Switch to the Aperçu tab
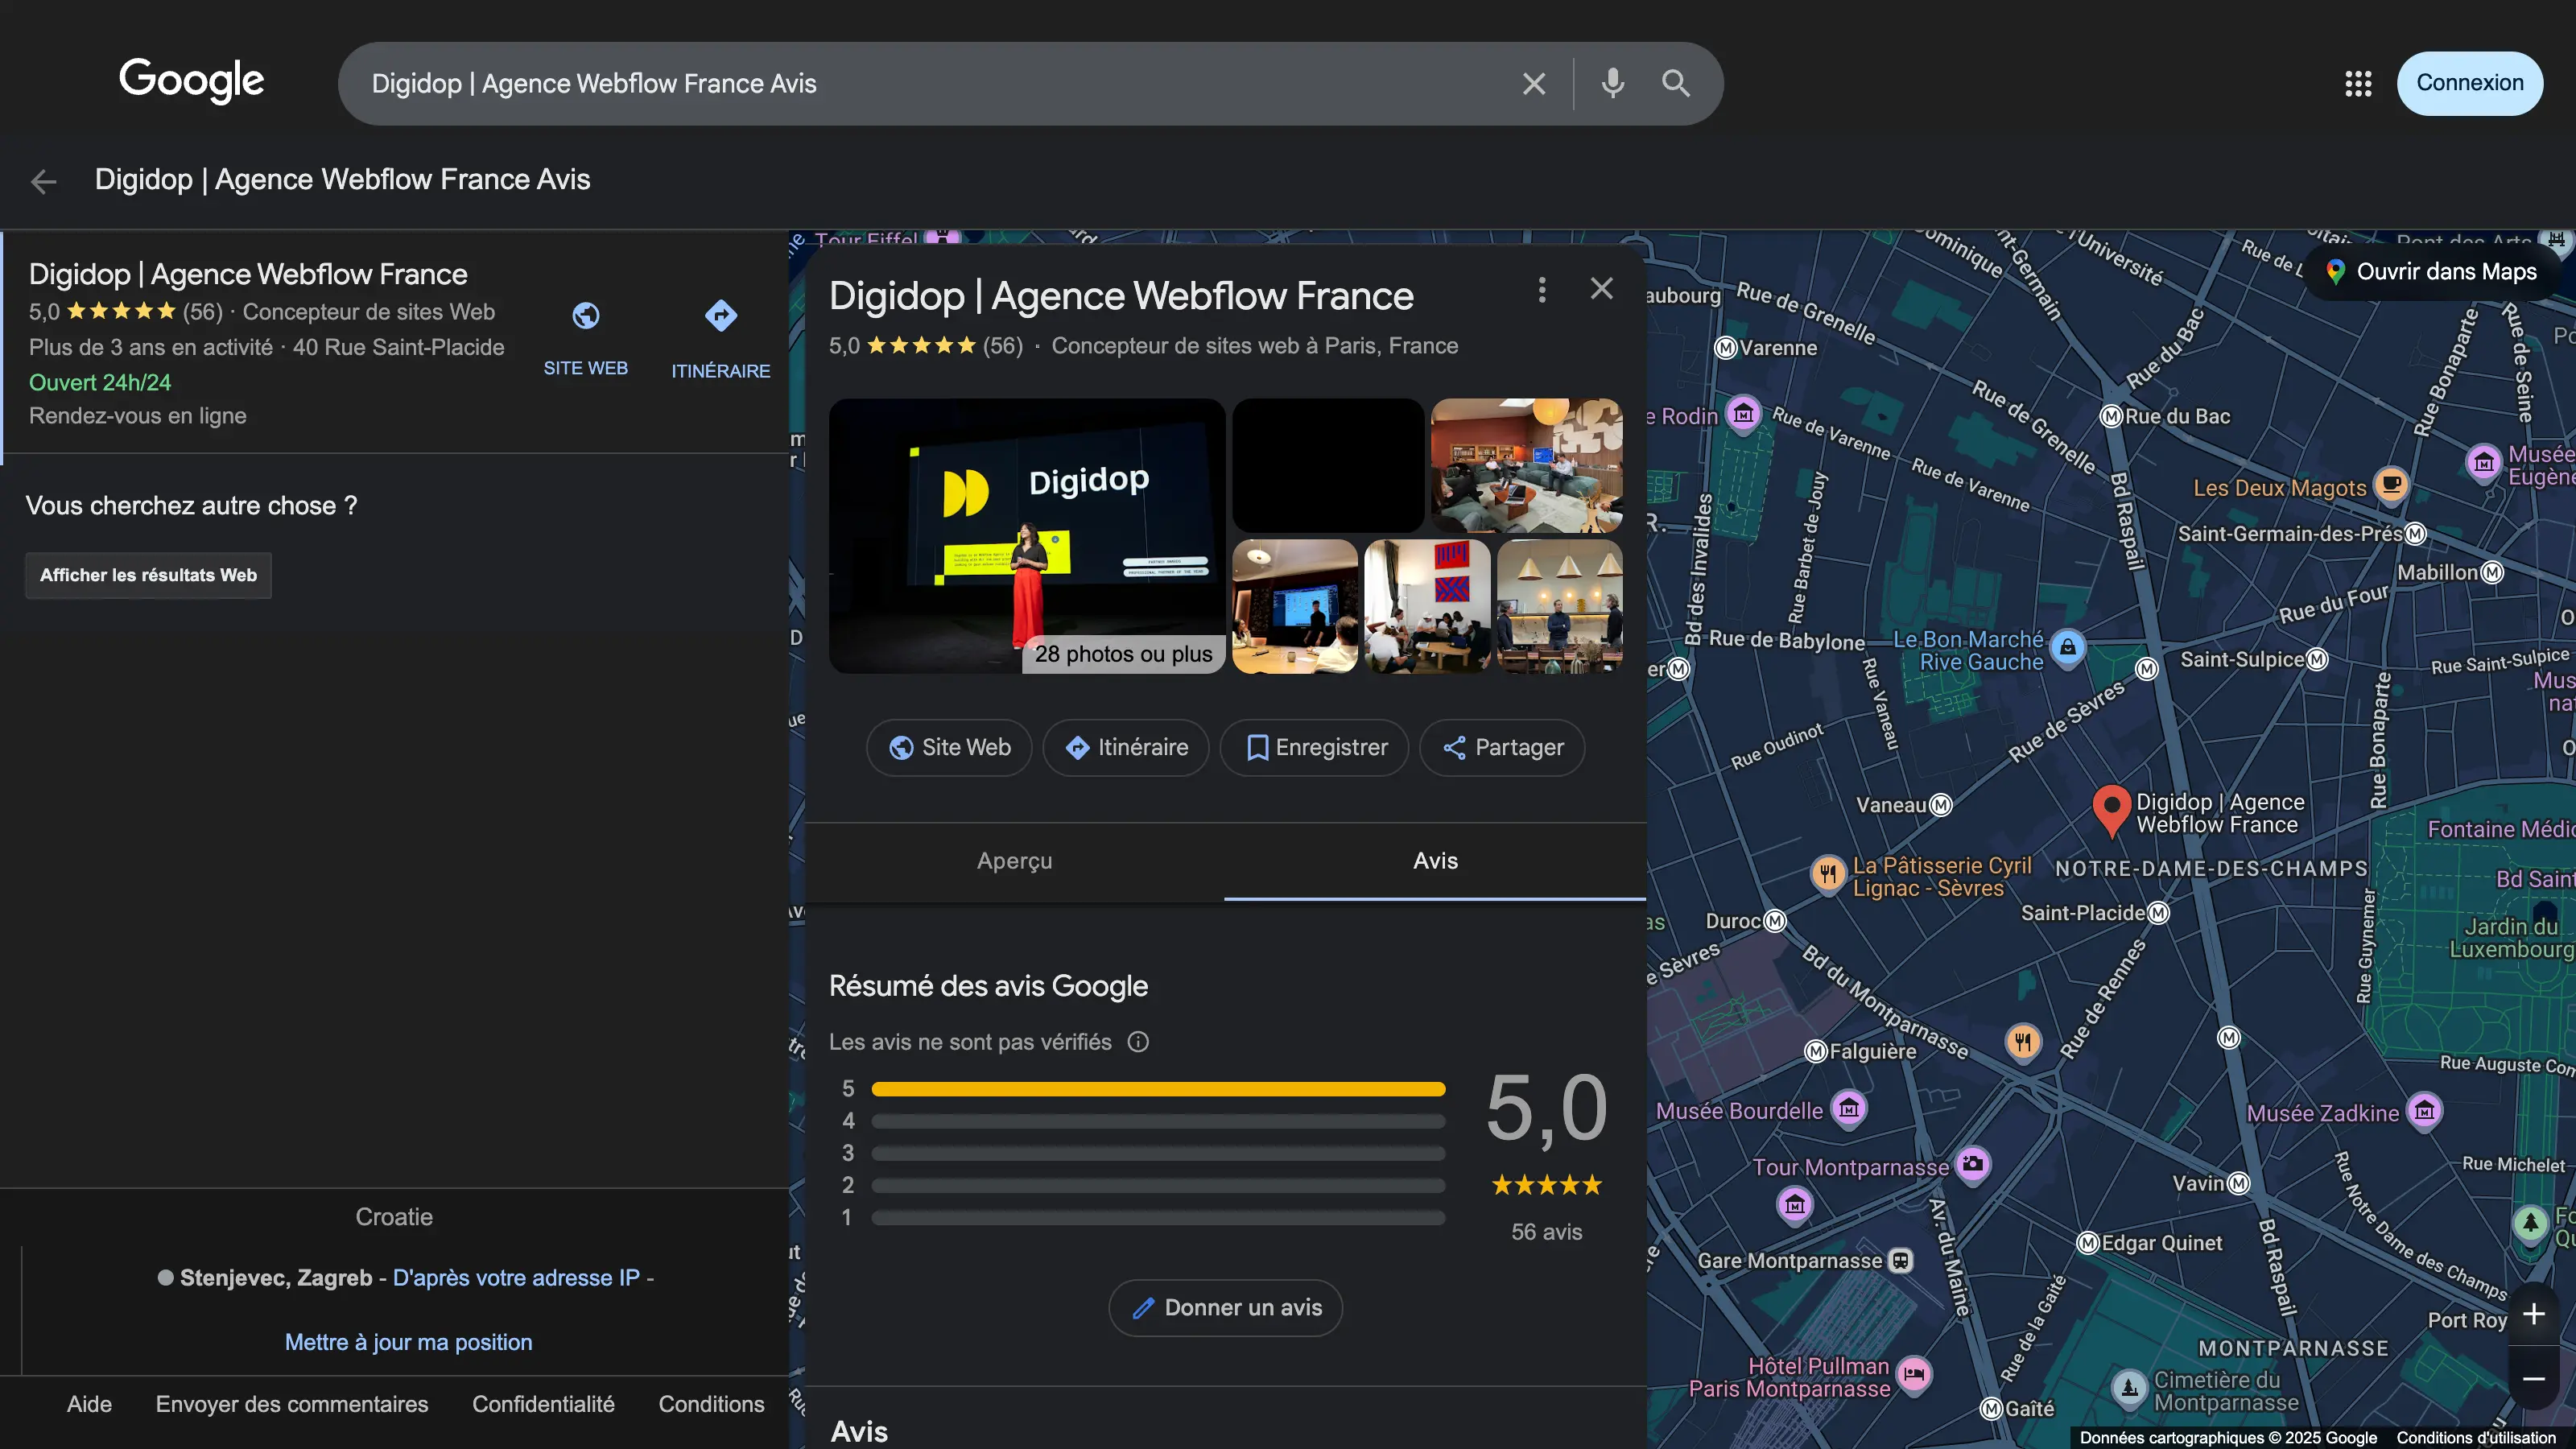This screenshot has height=1449, width=2576. pyautogui.click(x=1014, y=861)
